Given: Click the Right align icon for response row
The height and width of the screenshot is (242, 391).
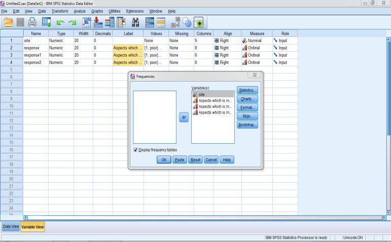Looking at the screenshot, I should pos(217,48).
